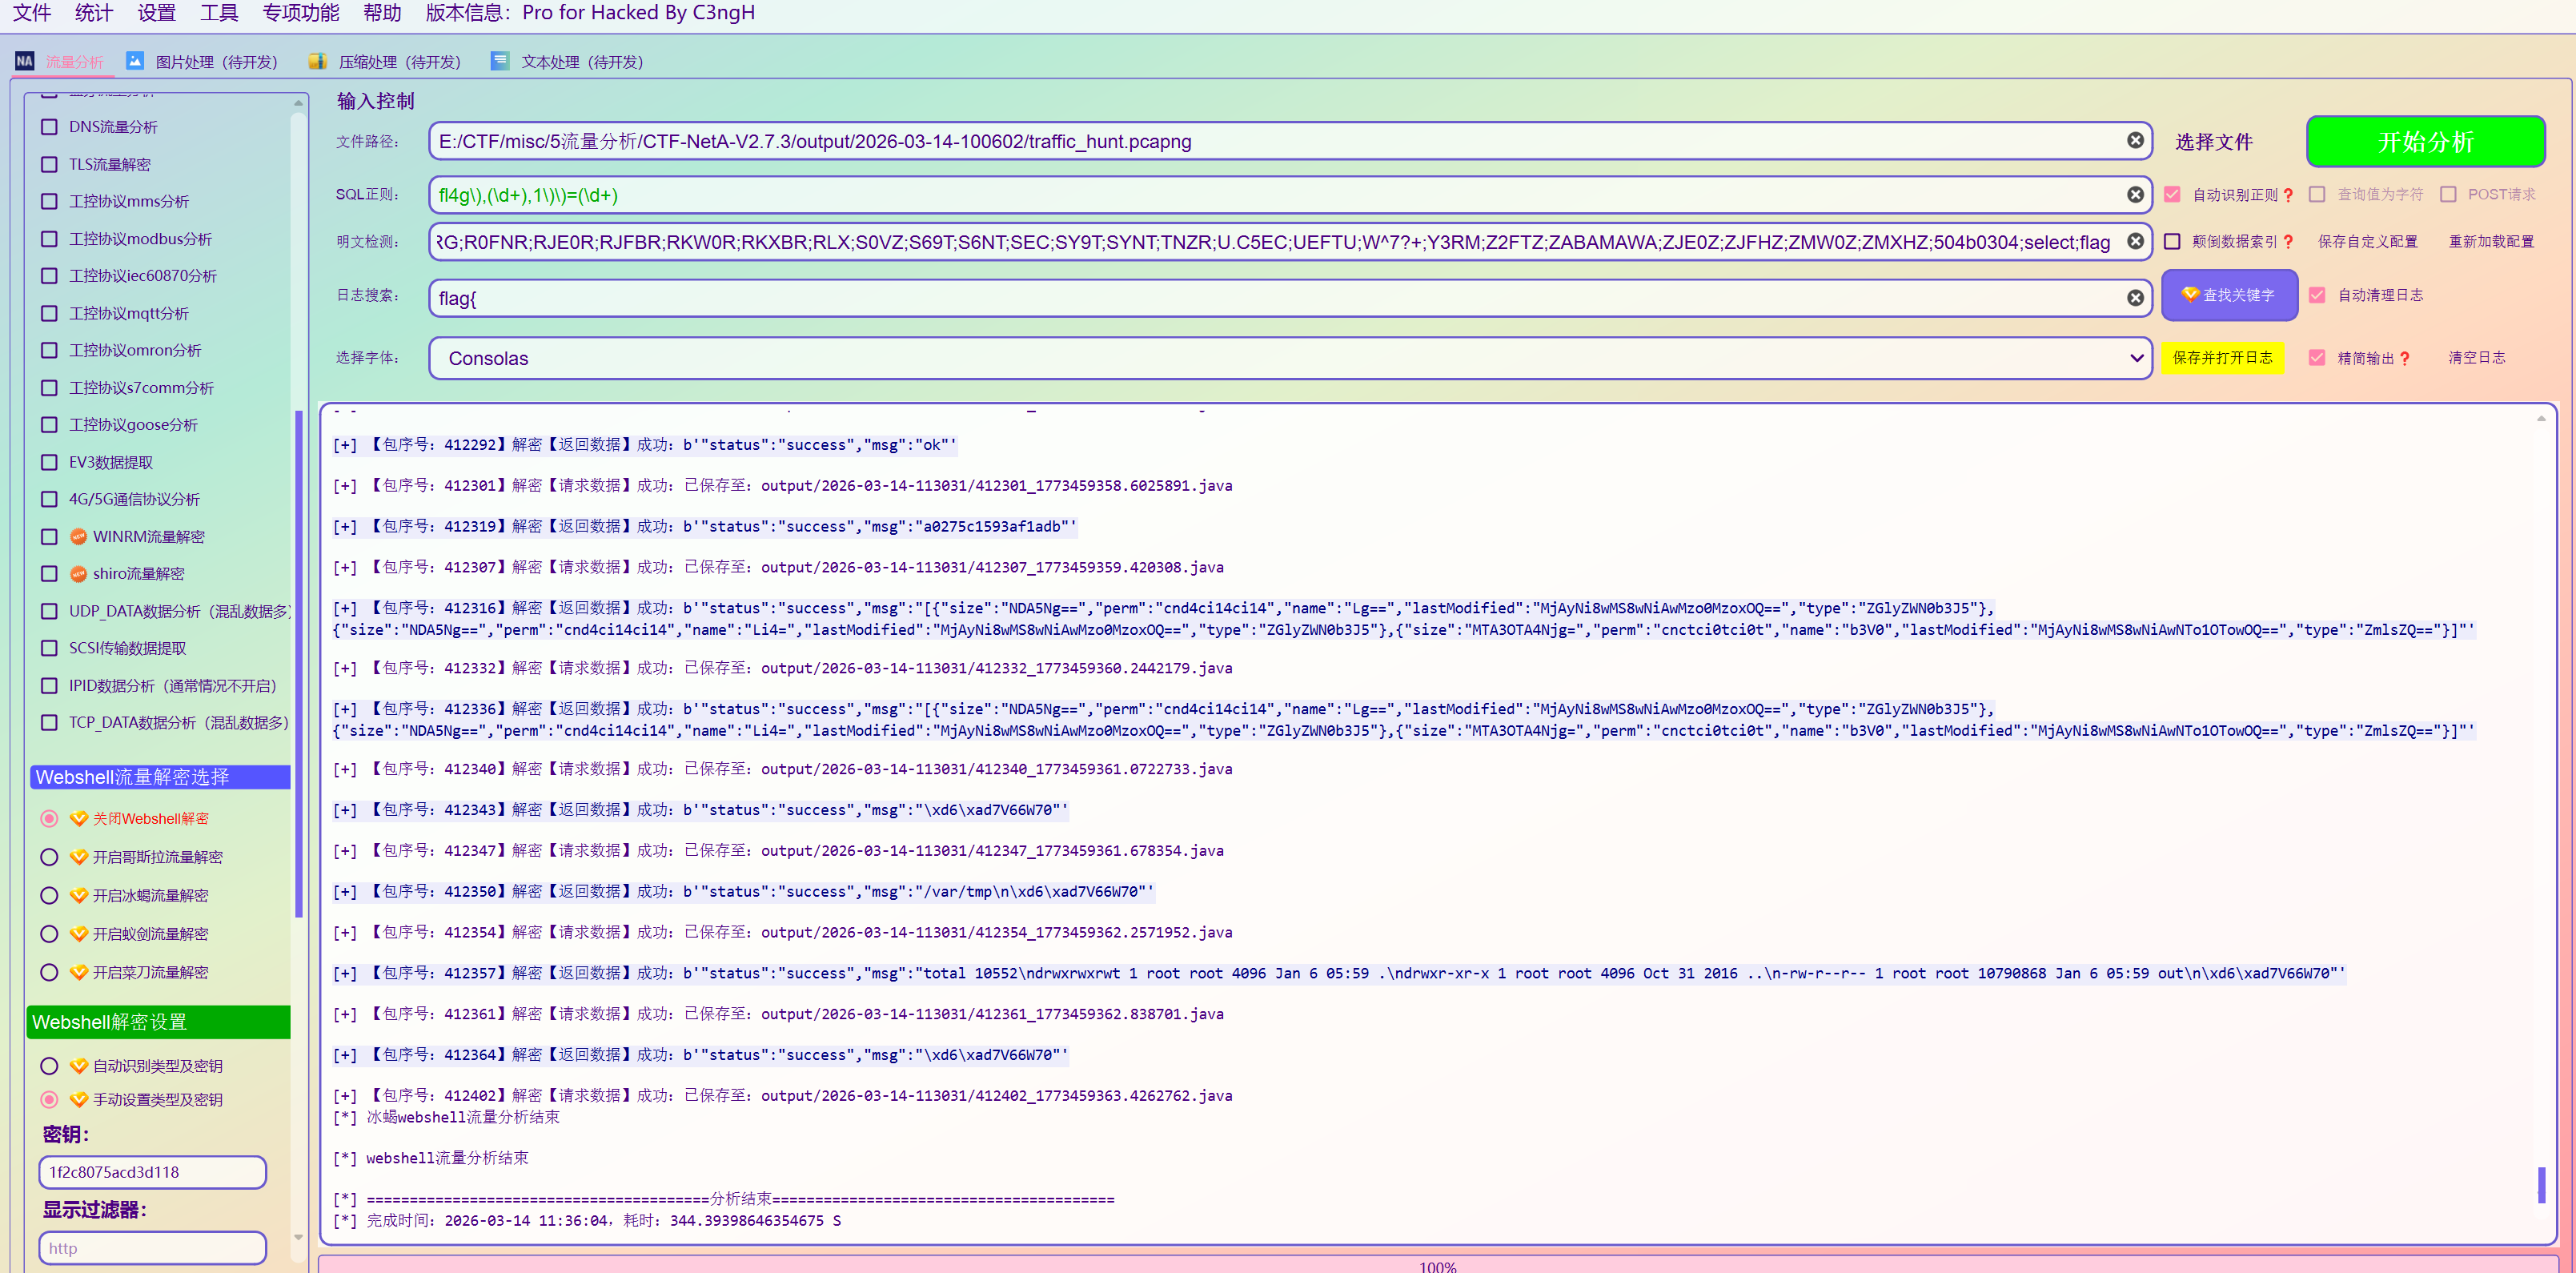
Task: Click the 保存并打开日志 button
Action: coord(2222,358)
